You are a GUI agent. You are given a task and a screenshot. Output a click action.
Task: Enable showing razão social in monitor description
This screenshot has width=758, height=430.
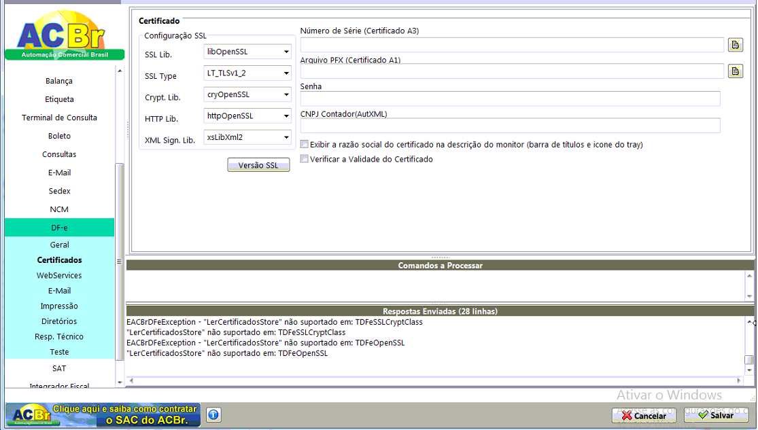click(304, 144)
